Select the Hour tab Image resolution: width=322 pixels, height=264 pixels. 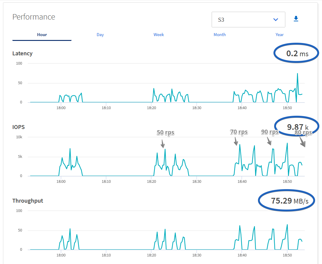click(x=42, y=35)
